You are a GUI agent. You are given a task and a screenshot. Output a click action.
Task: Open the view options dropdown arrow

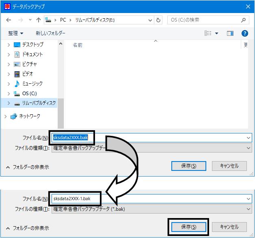(216, 33)
